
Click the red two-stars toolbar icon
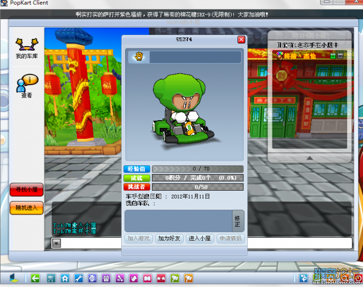161,278
